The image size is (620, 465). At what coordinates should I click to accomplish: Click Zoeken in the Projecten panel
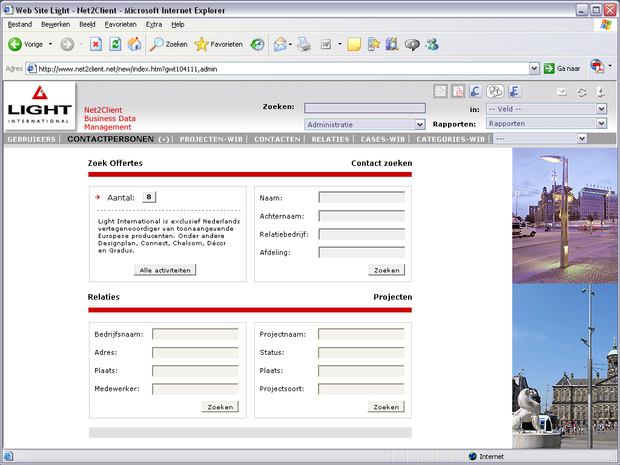(x=386, y=407)
